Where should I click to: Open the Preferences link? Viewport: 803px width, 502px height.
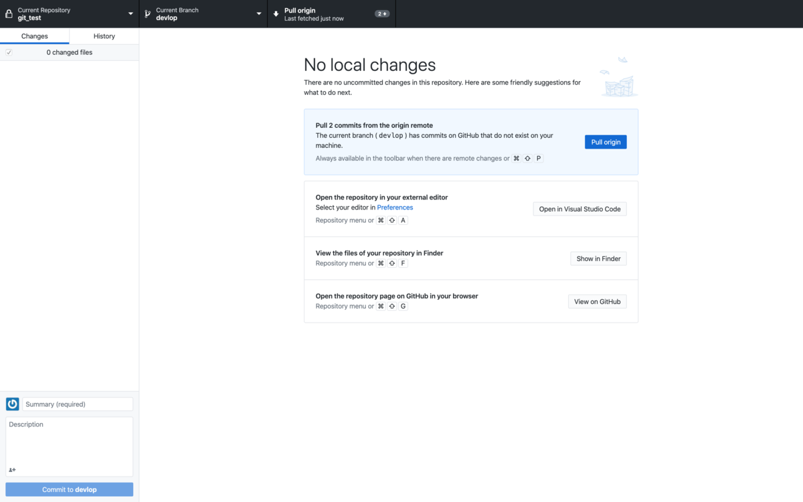coord(395,207)
